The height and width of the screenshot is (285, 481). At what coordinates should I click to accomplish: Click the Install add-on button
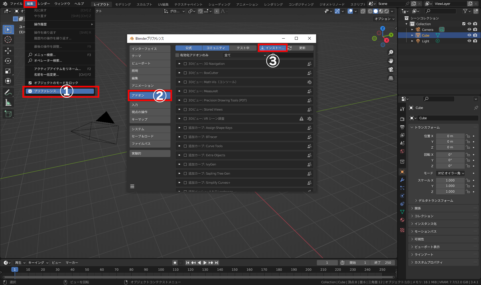point(272,48)
